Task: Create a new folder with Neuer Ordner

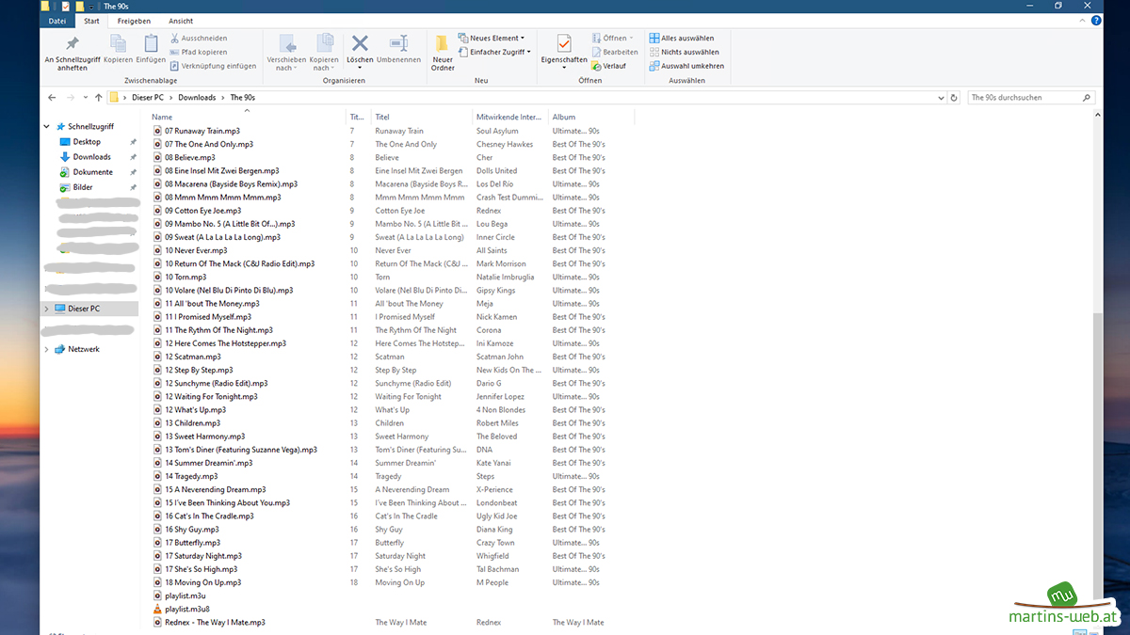Action: (443, 53)
